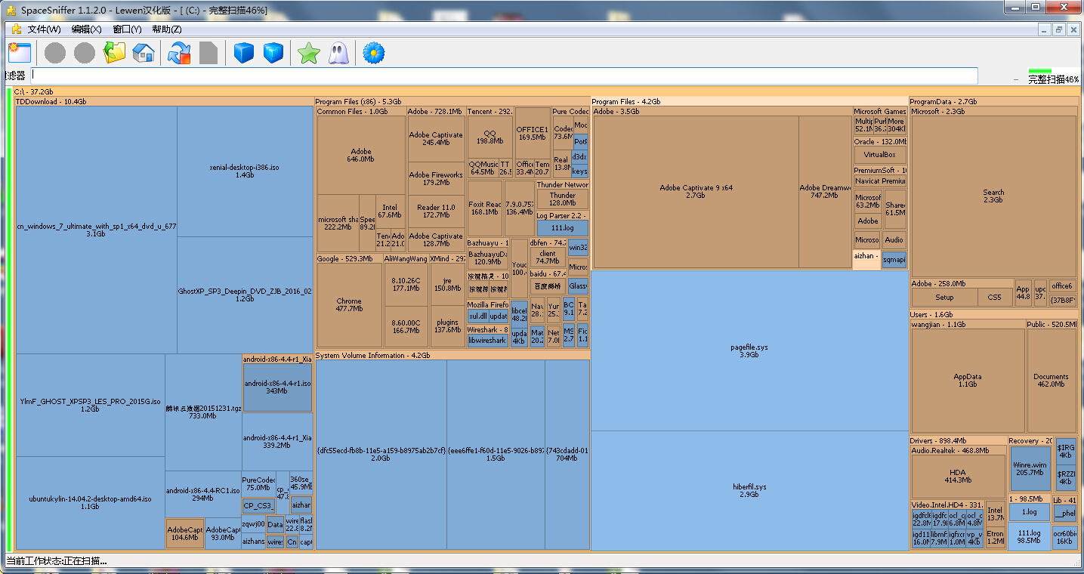Click the green star icon

point(308,53)
